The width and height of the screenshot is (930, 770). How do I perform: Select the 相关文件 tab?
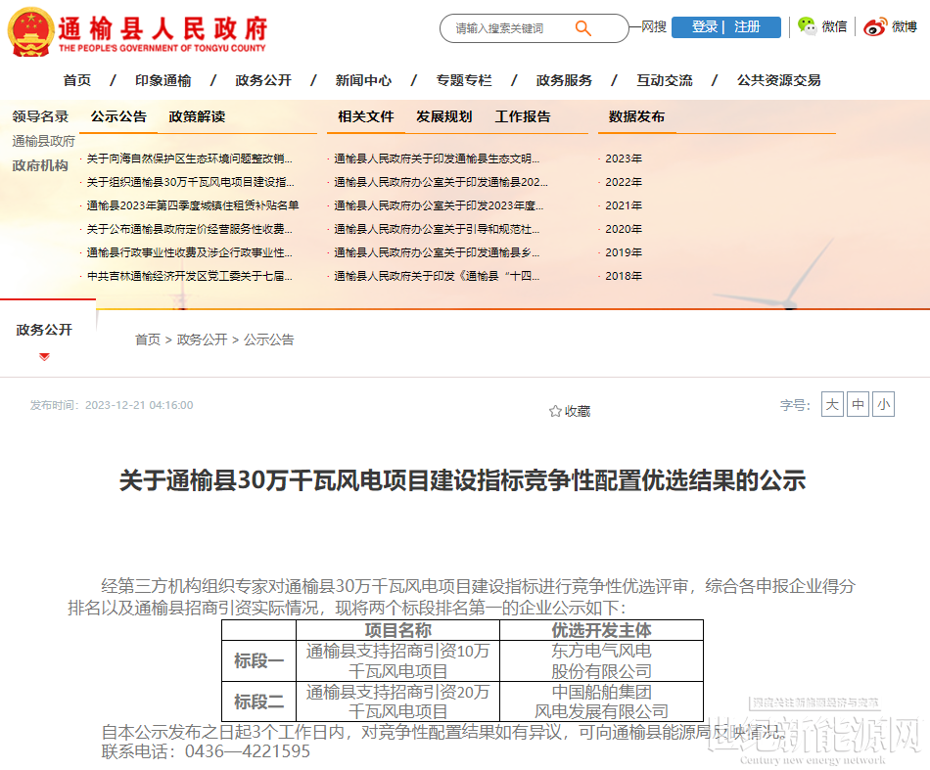366,116
